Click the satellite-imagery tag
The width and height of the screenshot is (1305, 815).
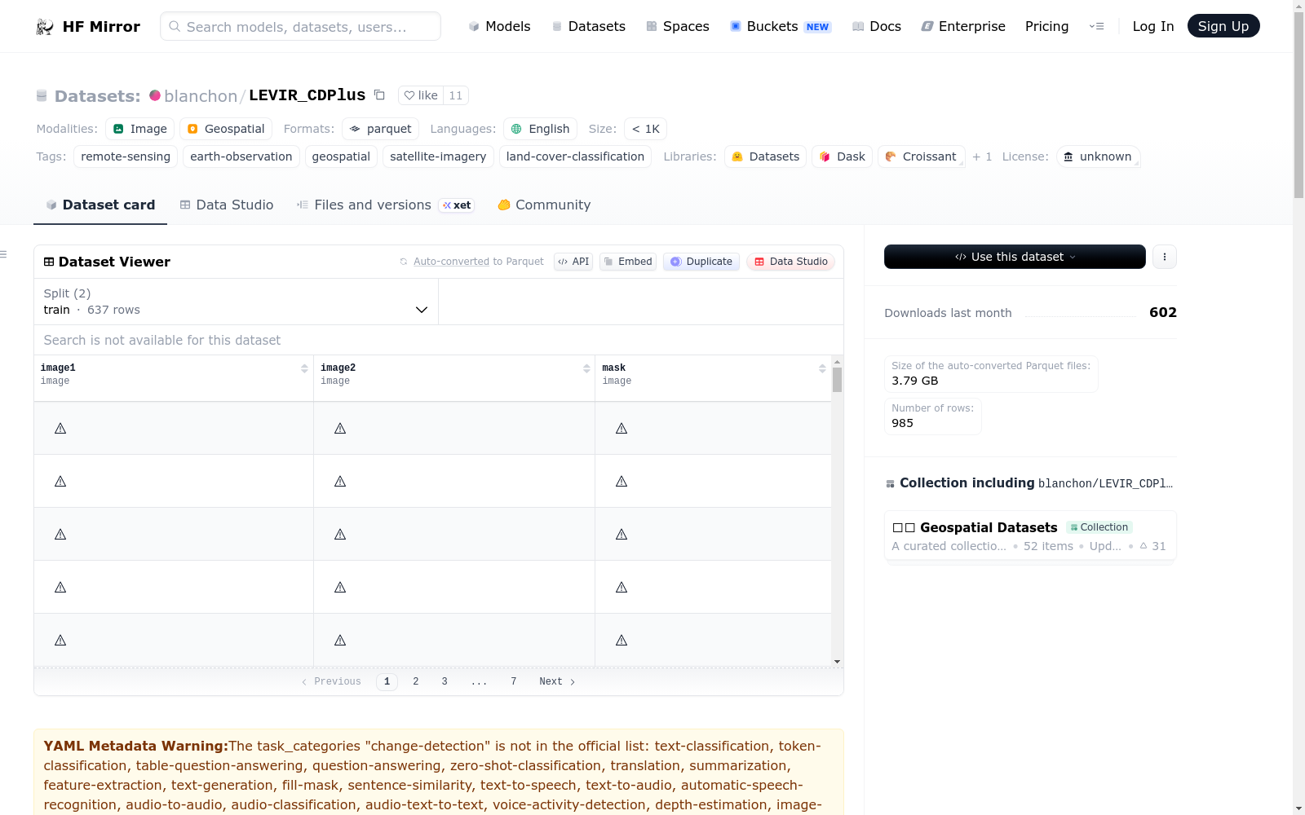(438, 156)
